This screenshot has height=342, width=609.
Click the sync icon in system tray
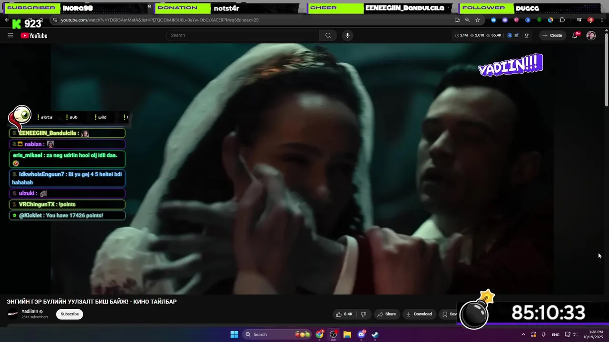click(534, 334)
